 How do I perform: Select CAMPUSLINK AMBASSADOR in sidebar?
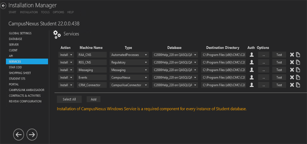coord(27,90)
